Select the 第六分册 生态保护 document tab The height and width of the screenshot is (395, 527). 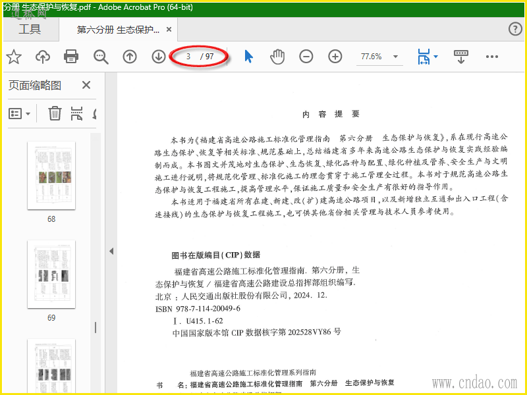coord(118,30)
